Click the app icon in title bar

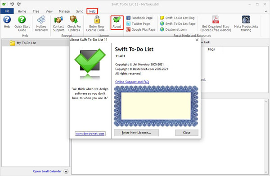(x=4, y=4)
